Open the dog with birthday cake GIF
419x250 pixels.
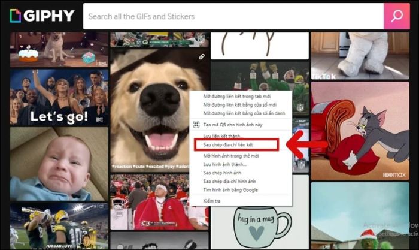(x=59, y=50)
